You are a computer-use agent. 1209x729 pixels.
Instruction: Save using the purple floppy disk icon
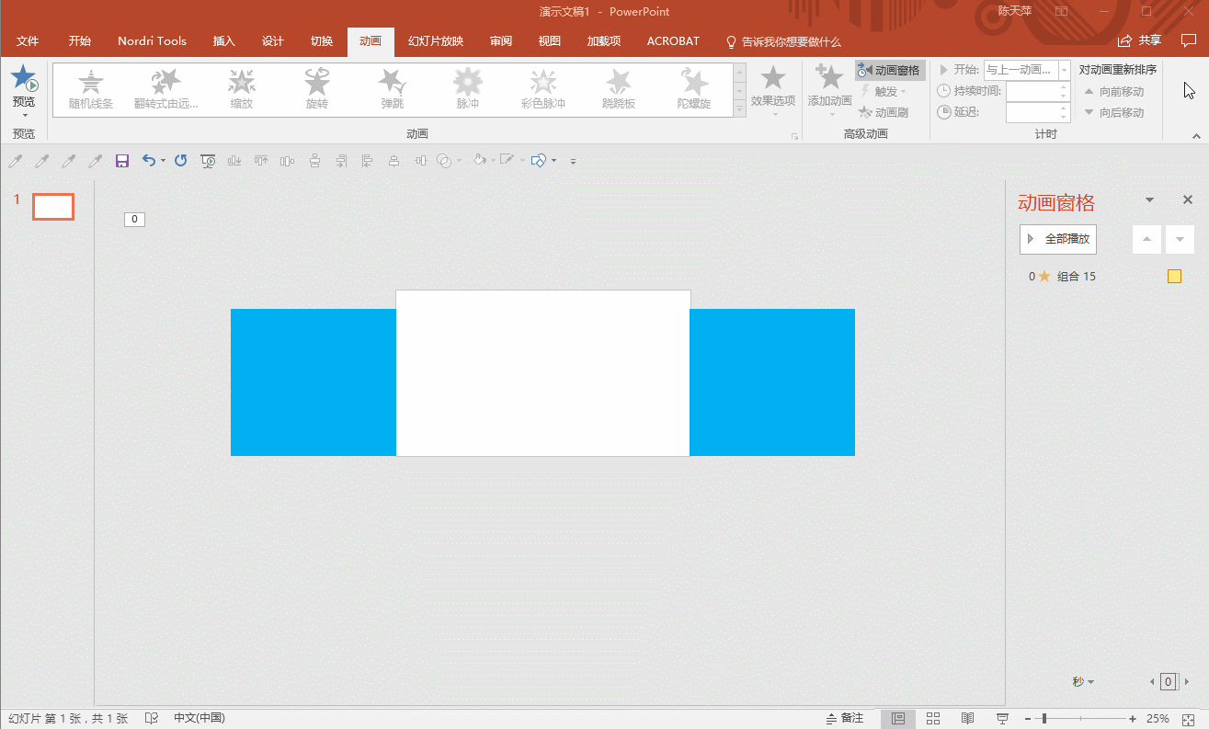point(121,161)
